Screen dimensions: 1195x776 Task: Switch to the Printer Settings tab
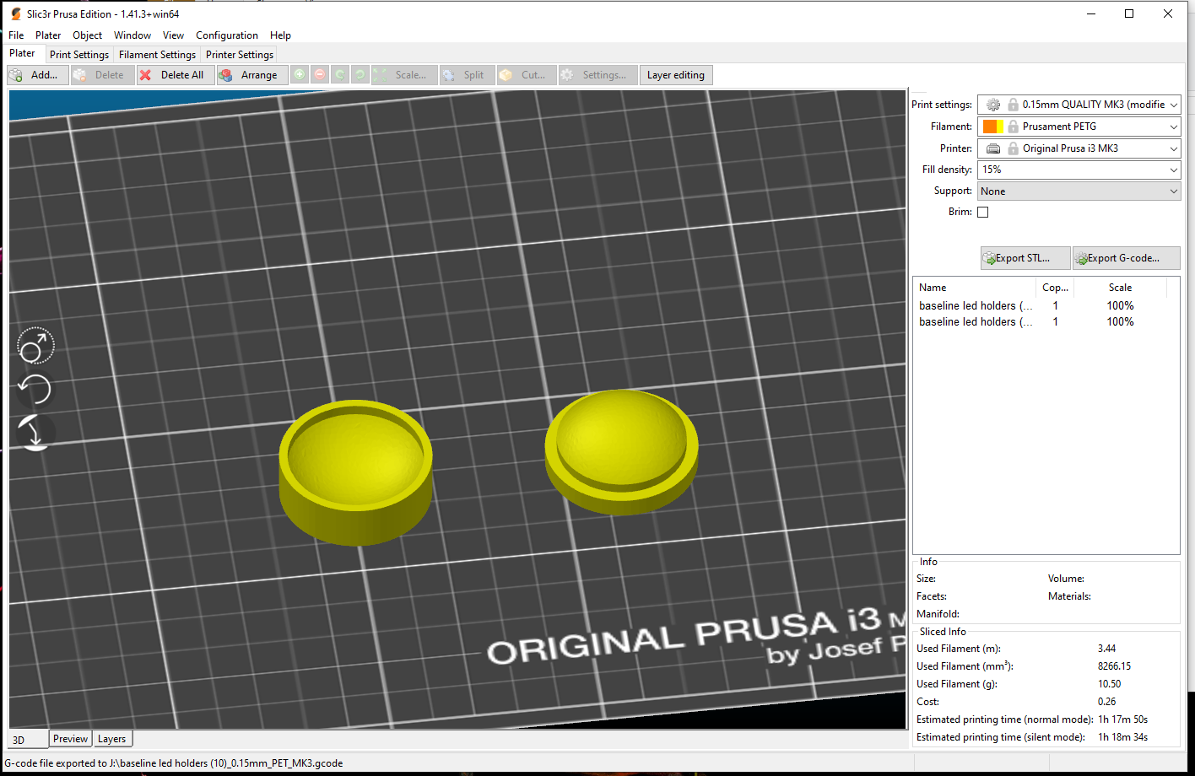(240, 55)
